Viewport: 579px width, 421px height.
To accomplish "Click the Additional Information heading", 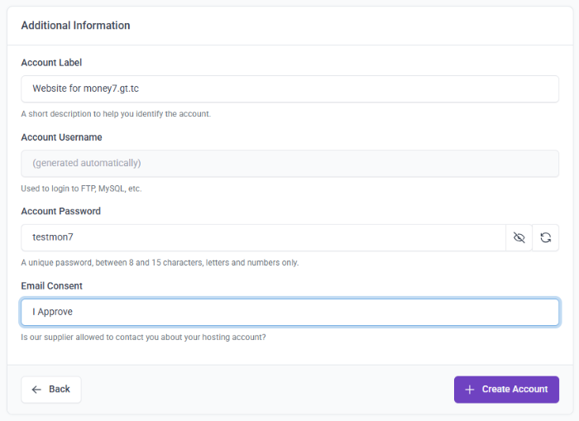I will 76,26.
